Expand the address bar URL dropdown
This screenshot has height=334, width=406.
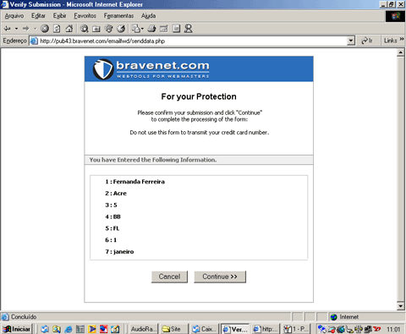(x=350, y=41)
